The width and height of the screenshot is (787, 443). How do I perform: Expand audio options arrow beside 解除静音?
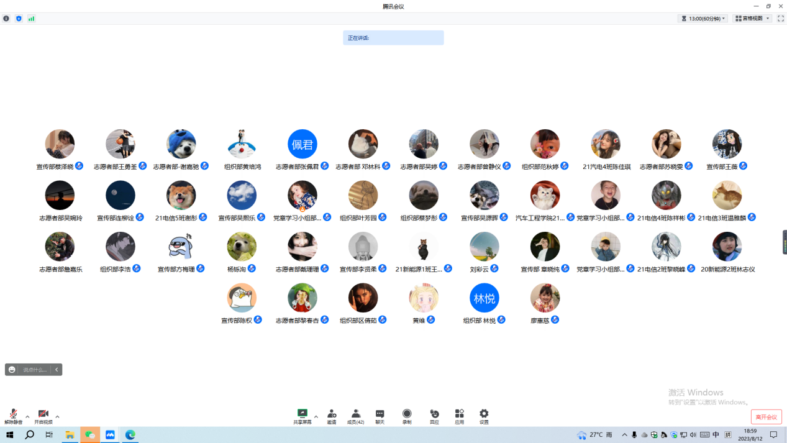27,417
